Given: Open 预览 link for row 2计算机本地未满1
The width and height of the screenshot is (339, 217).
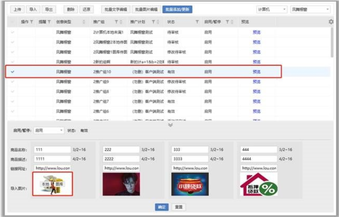Looking at the screenshot, I should (x=257, y=32).
